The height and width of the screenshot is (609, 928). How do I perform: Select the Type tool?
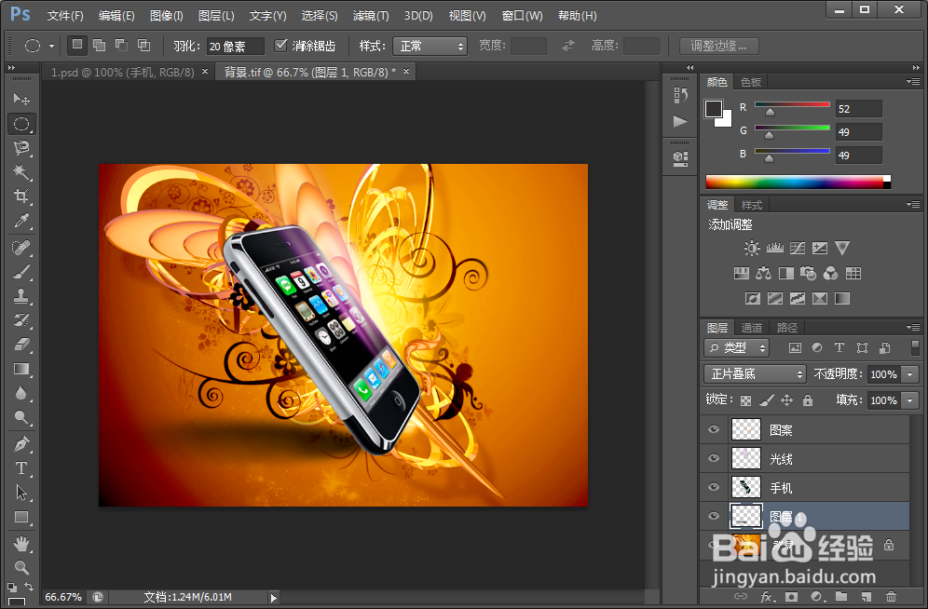21,468
